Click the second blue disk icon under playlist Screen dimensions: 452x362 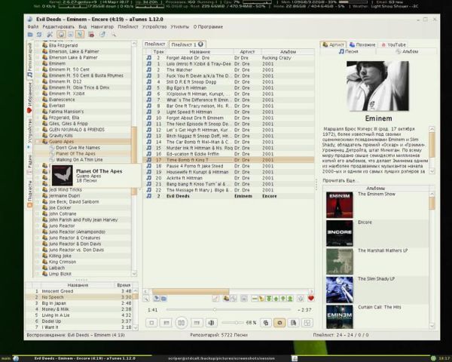[x=163, y=299]
